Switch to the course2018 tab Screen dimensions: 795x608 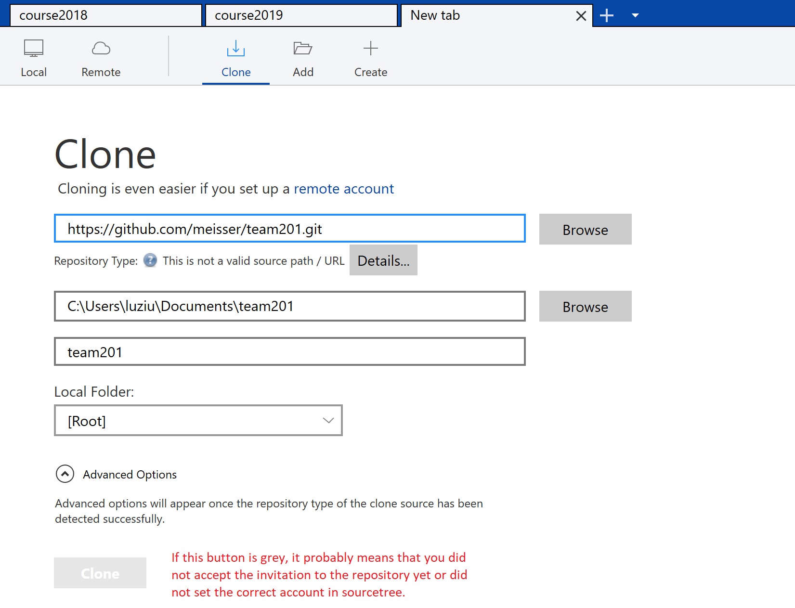click(x=106, y=15)
